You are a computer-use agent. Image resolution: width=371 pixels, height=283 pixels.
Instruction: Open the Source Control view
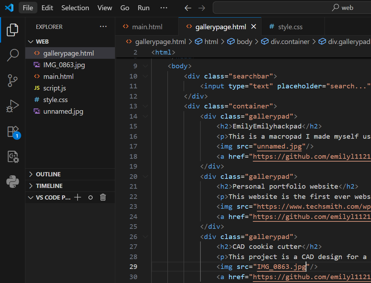click(x=13, y=80)
